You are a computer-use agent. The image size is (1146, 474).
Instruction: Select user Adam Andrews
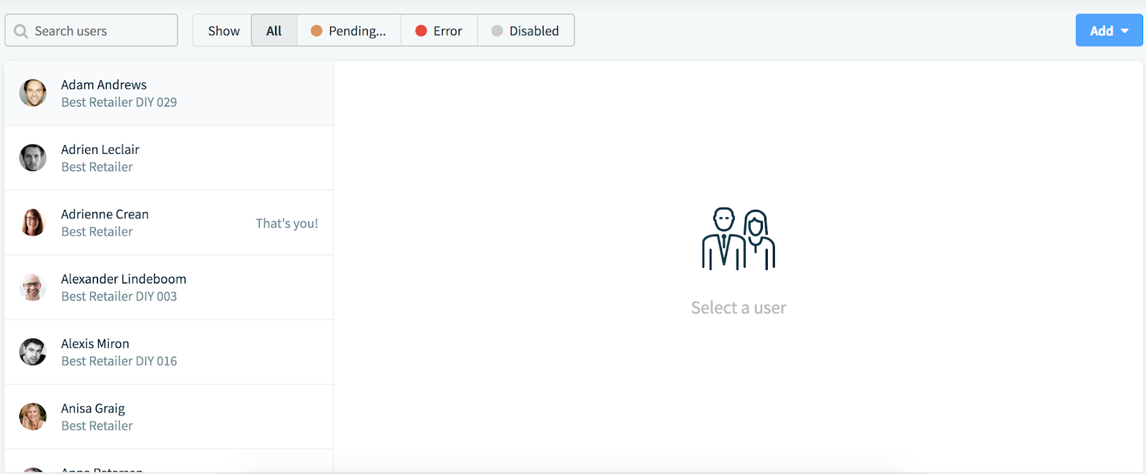pos(169,93)
